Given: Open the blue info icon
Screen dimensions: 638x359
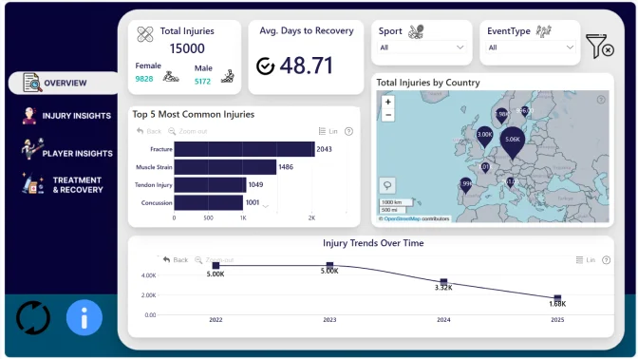Looking at the screenshot, I should (x=84, y=317).
